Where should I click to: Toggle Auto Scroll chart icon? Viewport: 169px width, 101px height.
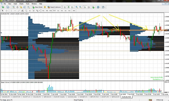(85, 7)
